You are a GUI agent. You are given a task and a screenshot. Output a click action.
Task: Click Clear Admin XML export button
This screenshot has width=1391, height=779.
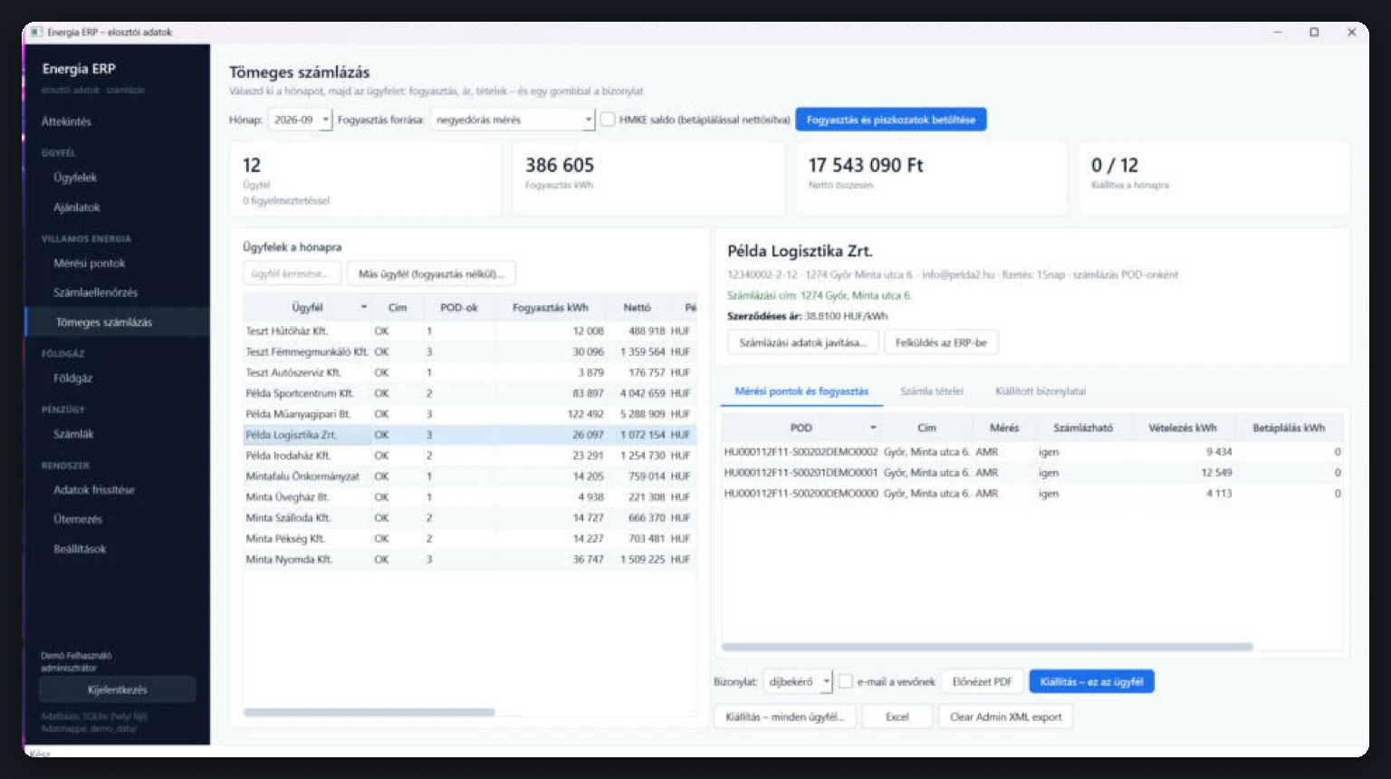coord(1005,716)
